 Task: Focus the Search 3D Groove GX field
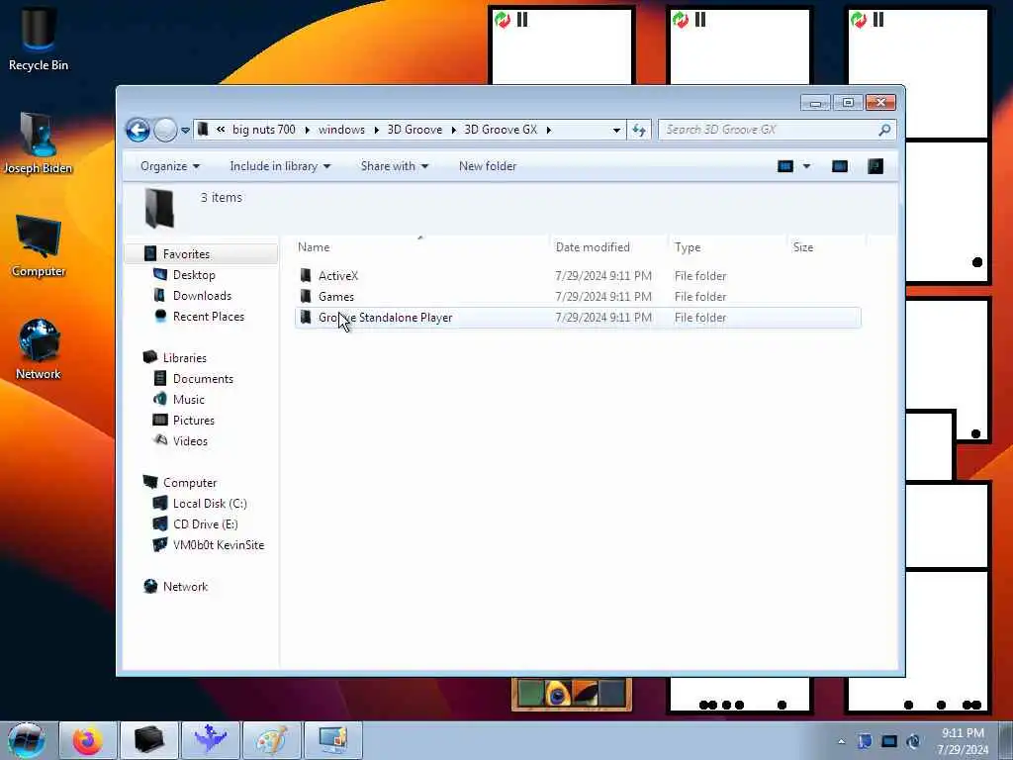pos(778,130)
